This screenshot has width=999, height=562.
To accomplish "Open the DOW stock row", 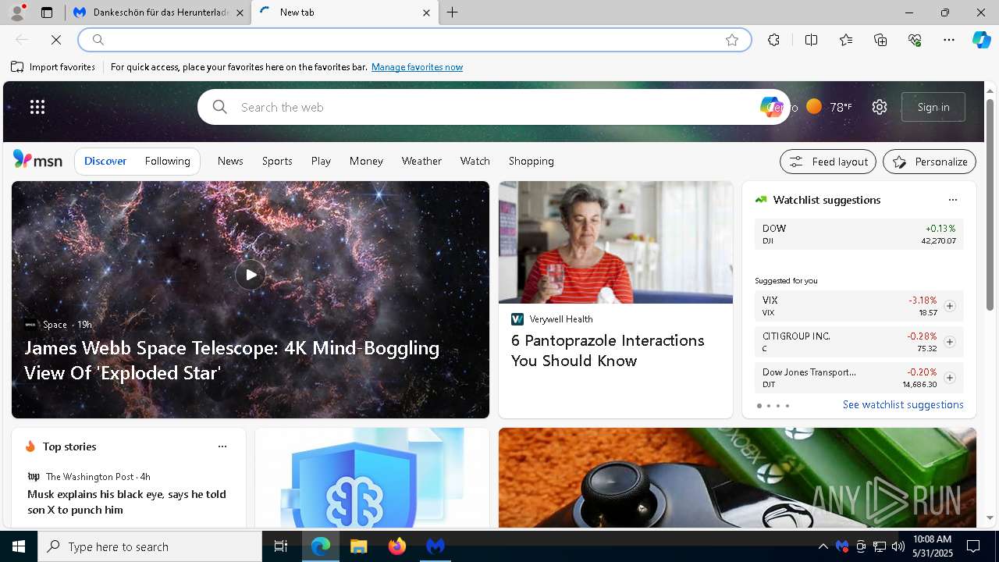I will click(x=859, y=234).
